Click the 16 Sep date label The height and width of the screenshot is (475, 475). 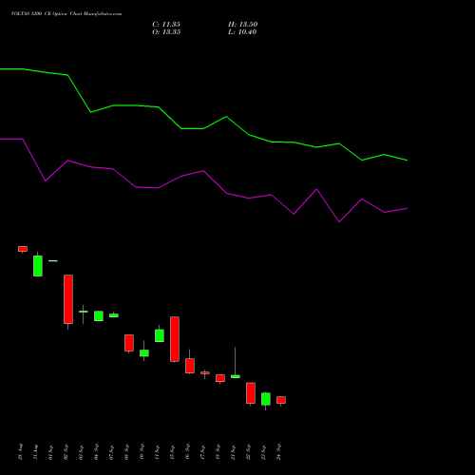tap(188, 452)
